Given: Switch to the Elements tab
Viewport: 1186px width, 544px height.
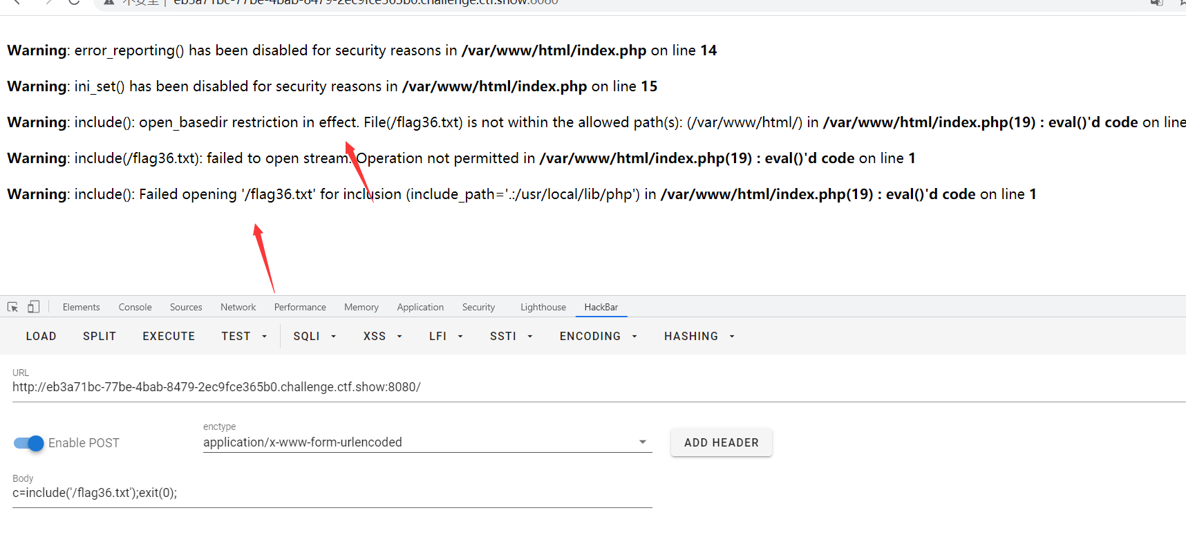Looking at the screenshot, I should click(x=81, y=307).
